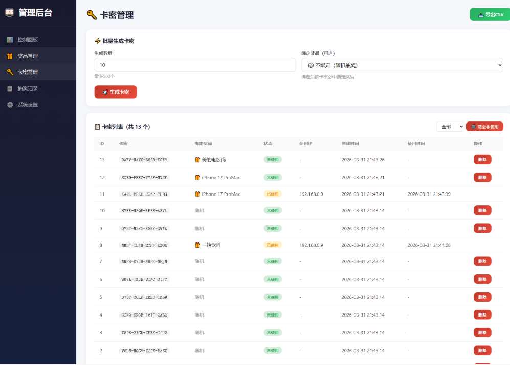
Task: Expand the 全部 status filter dropdown
Action: pyautogui.click(x=450, y=127)
